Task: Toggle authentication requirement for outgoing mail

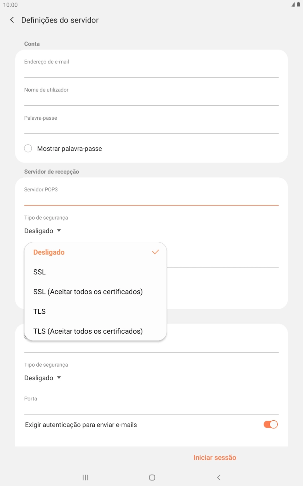Action: pos(270,424)
